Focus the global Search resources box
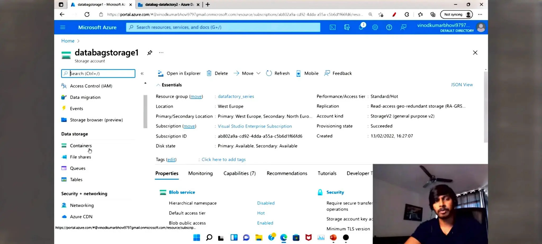542x244 pixels. pyautogui.click(x=223, y=27)
